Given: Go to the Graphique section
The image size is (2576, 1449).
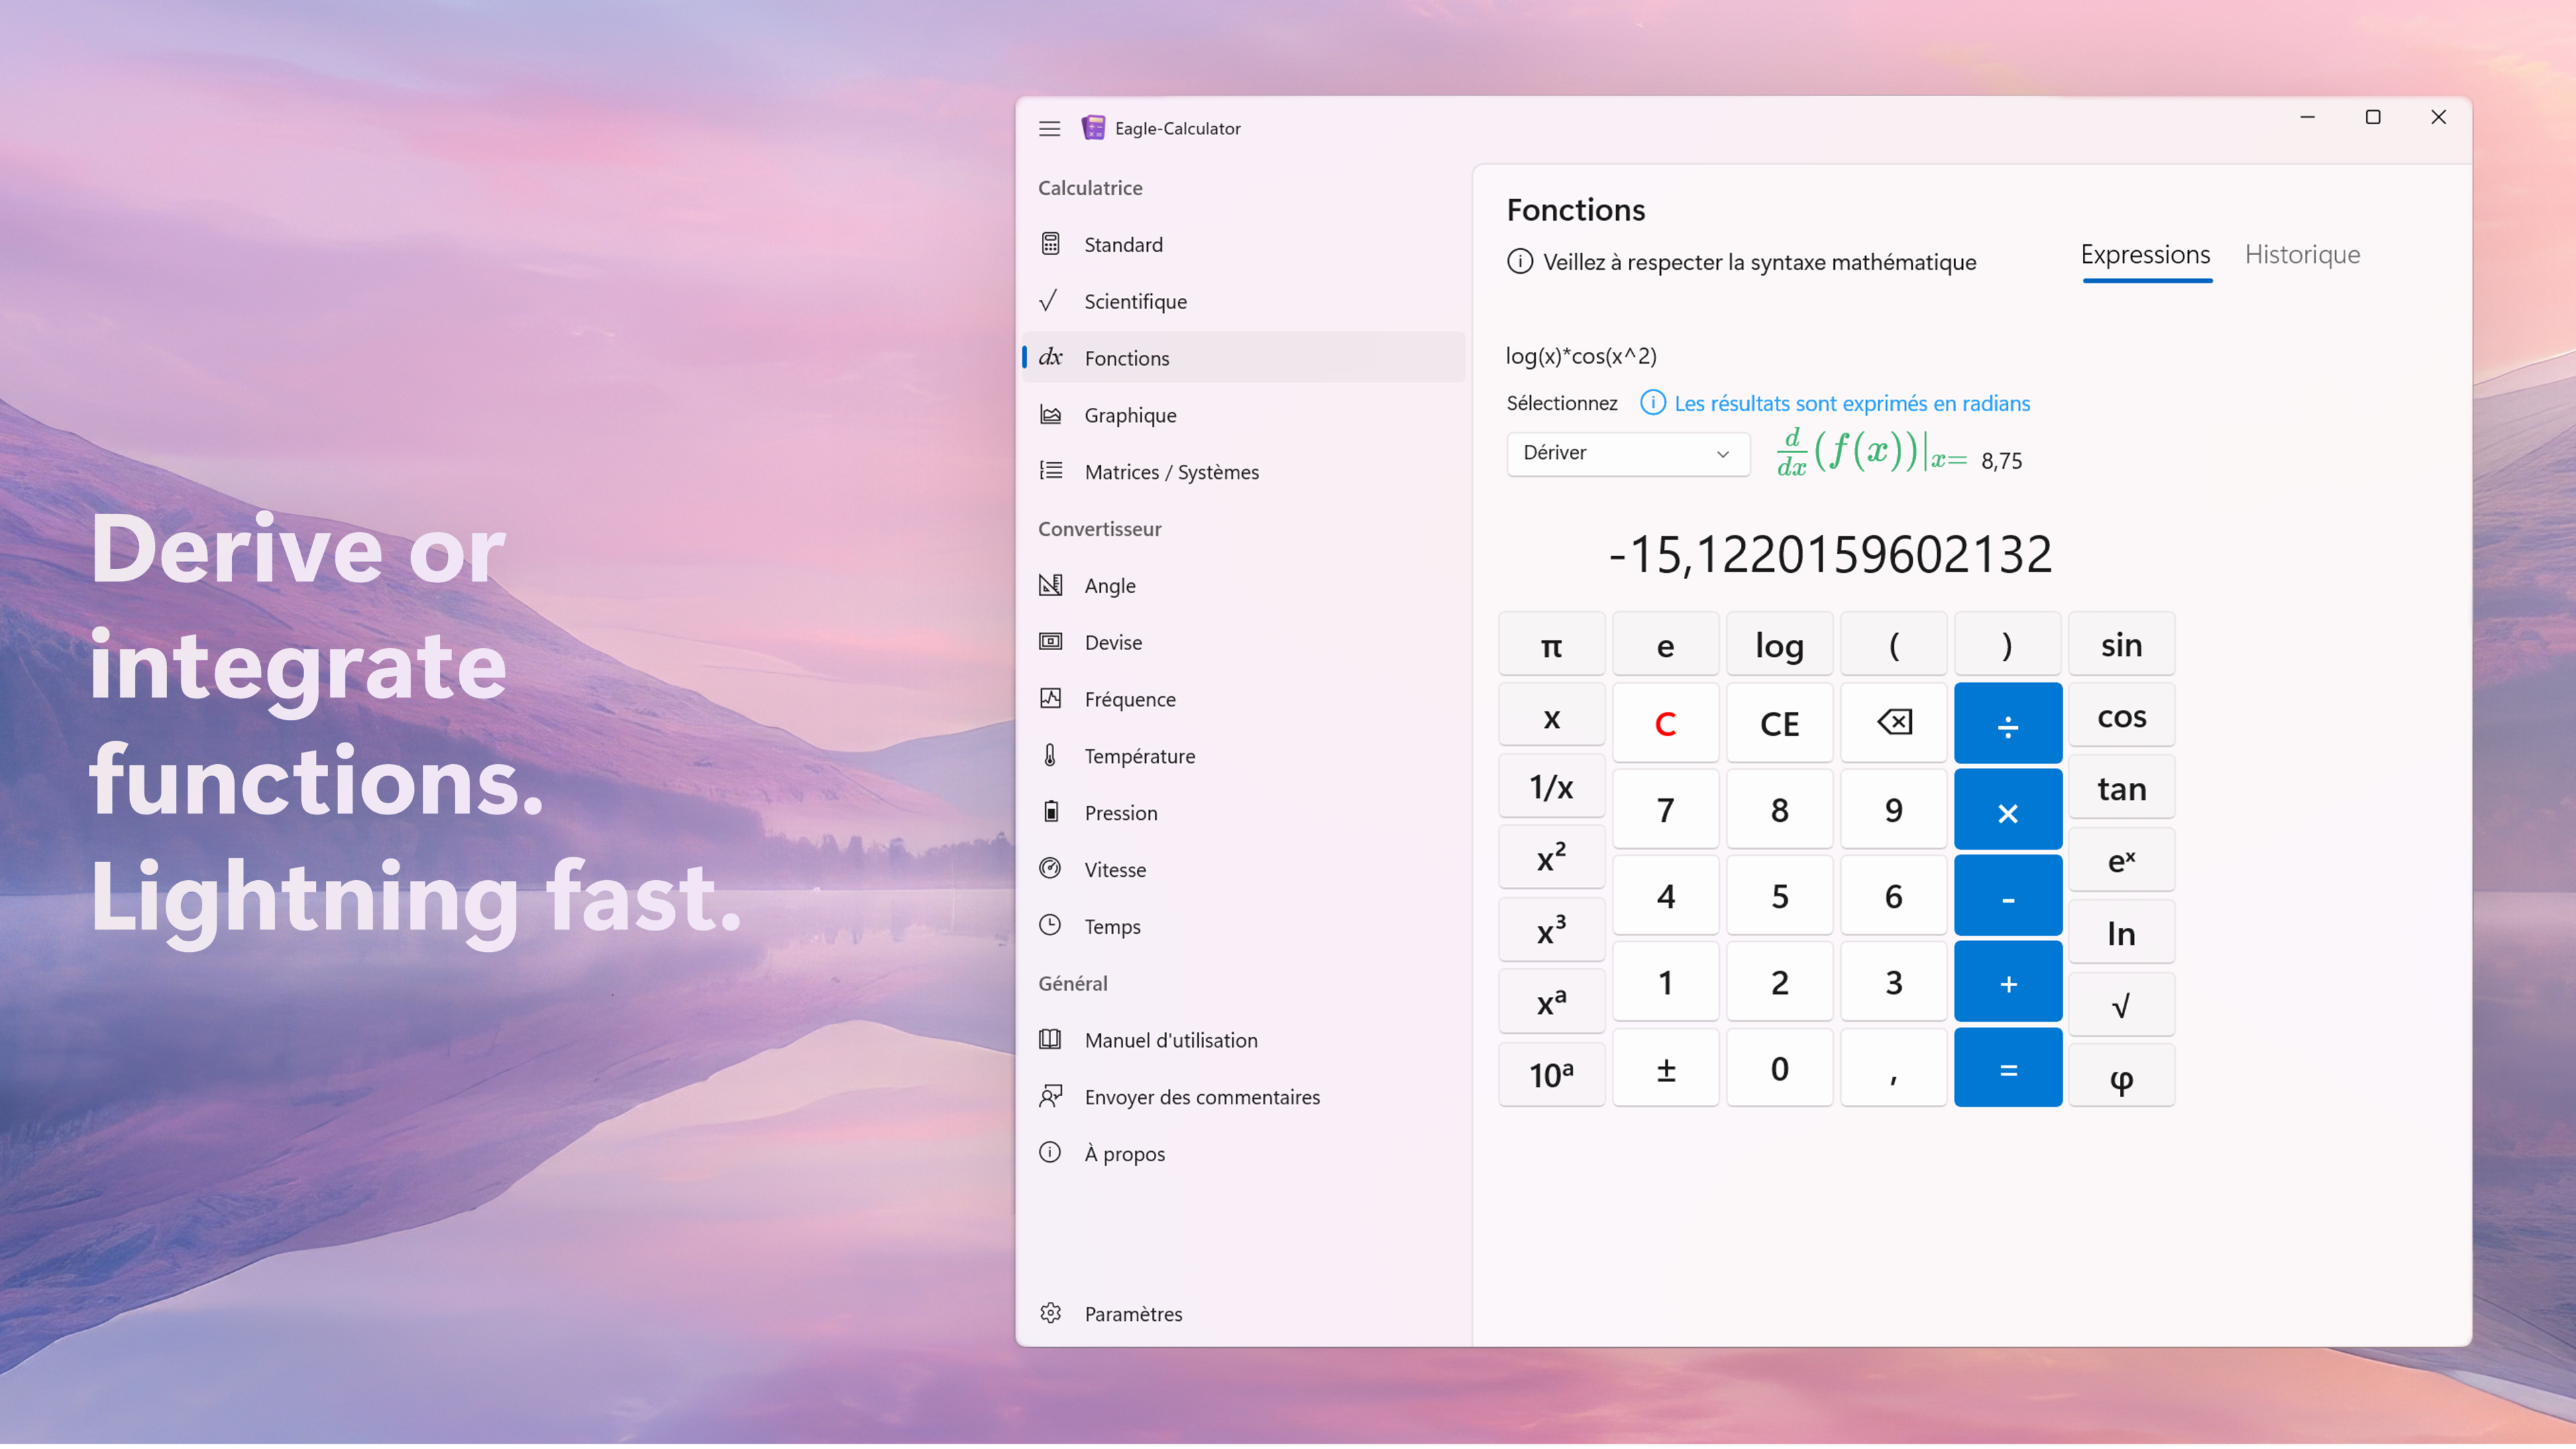Looking at the screenshot, I should click(x=1243, y=414).
